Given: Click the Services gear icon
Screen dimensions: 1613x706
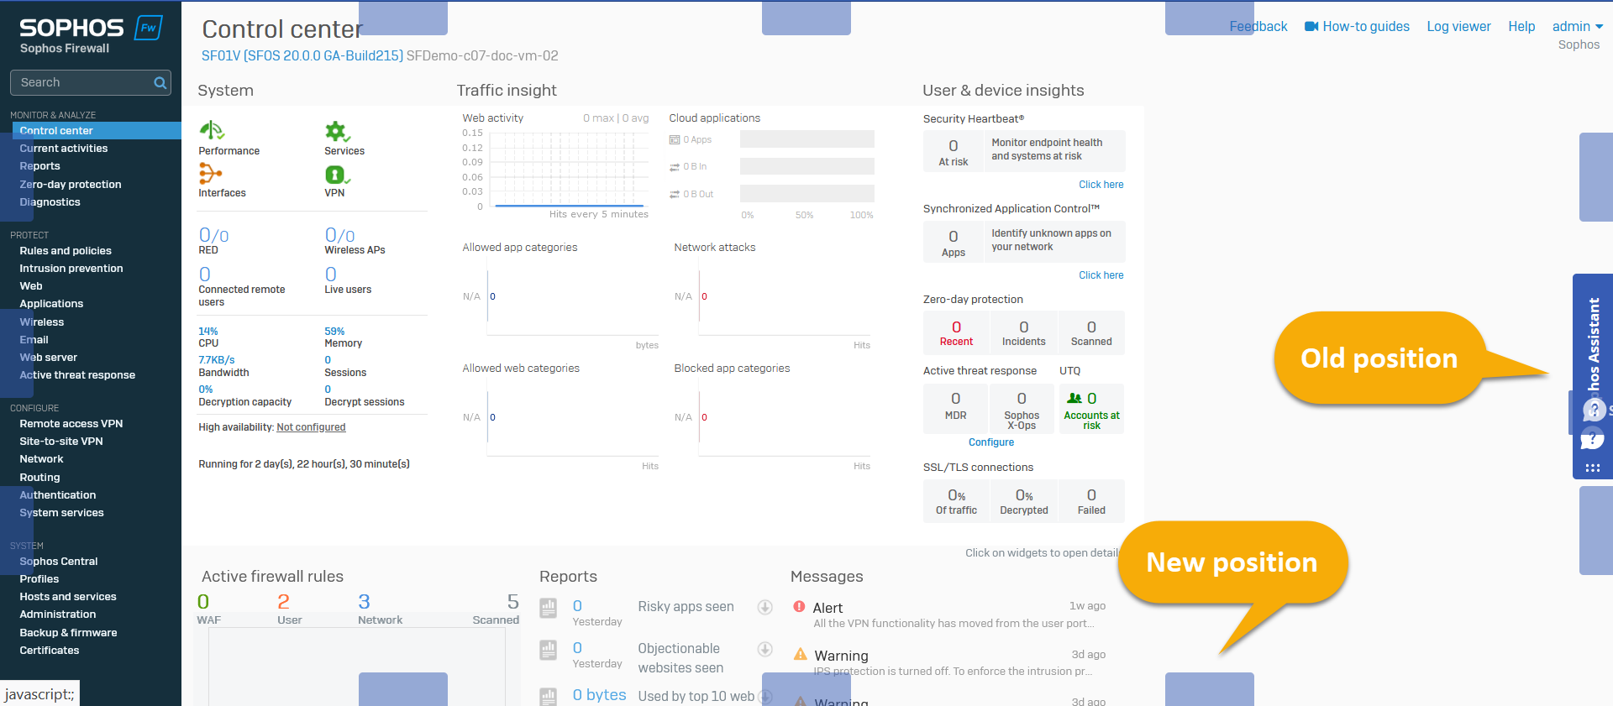Looking at the screenshot, I should click(337, 132).
